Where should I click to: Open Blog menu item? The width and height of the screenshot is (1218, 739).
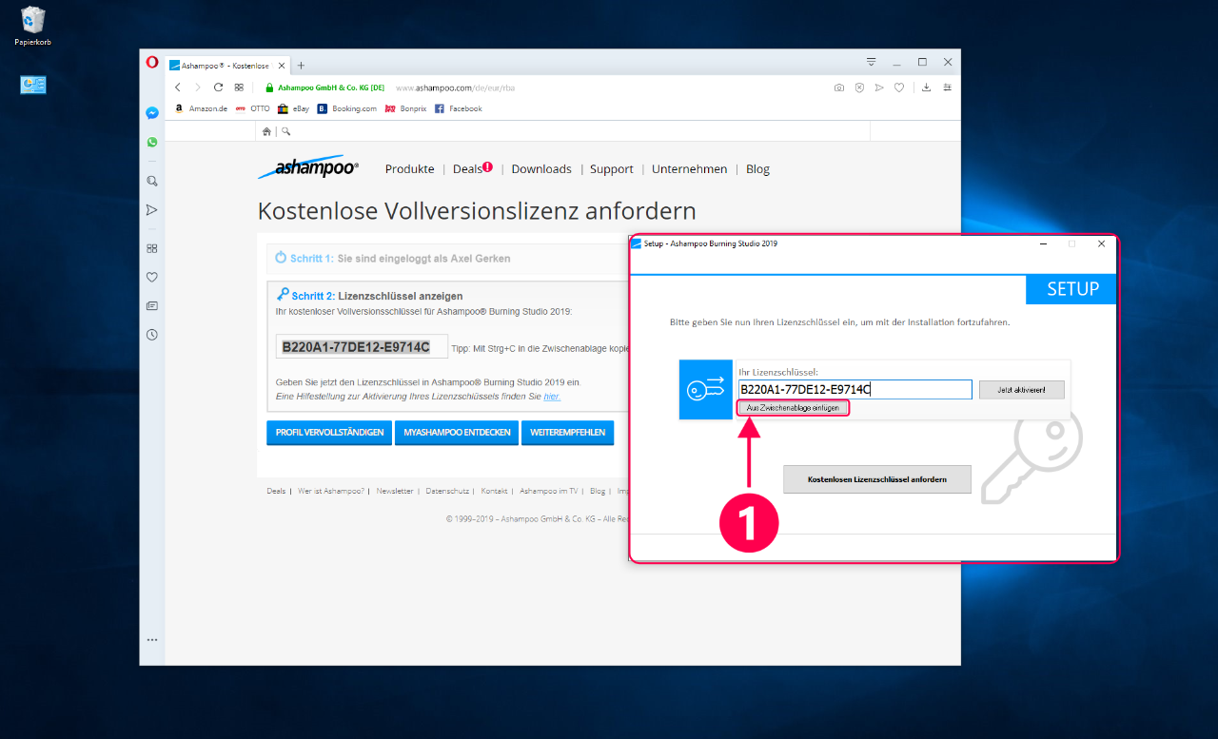pyautogui.click(x=757, y=169)
